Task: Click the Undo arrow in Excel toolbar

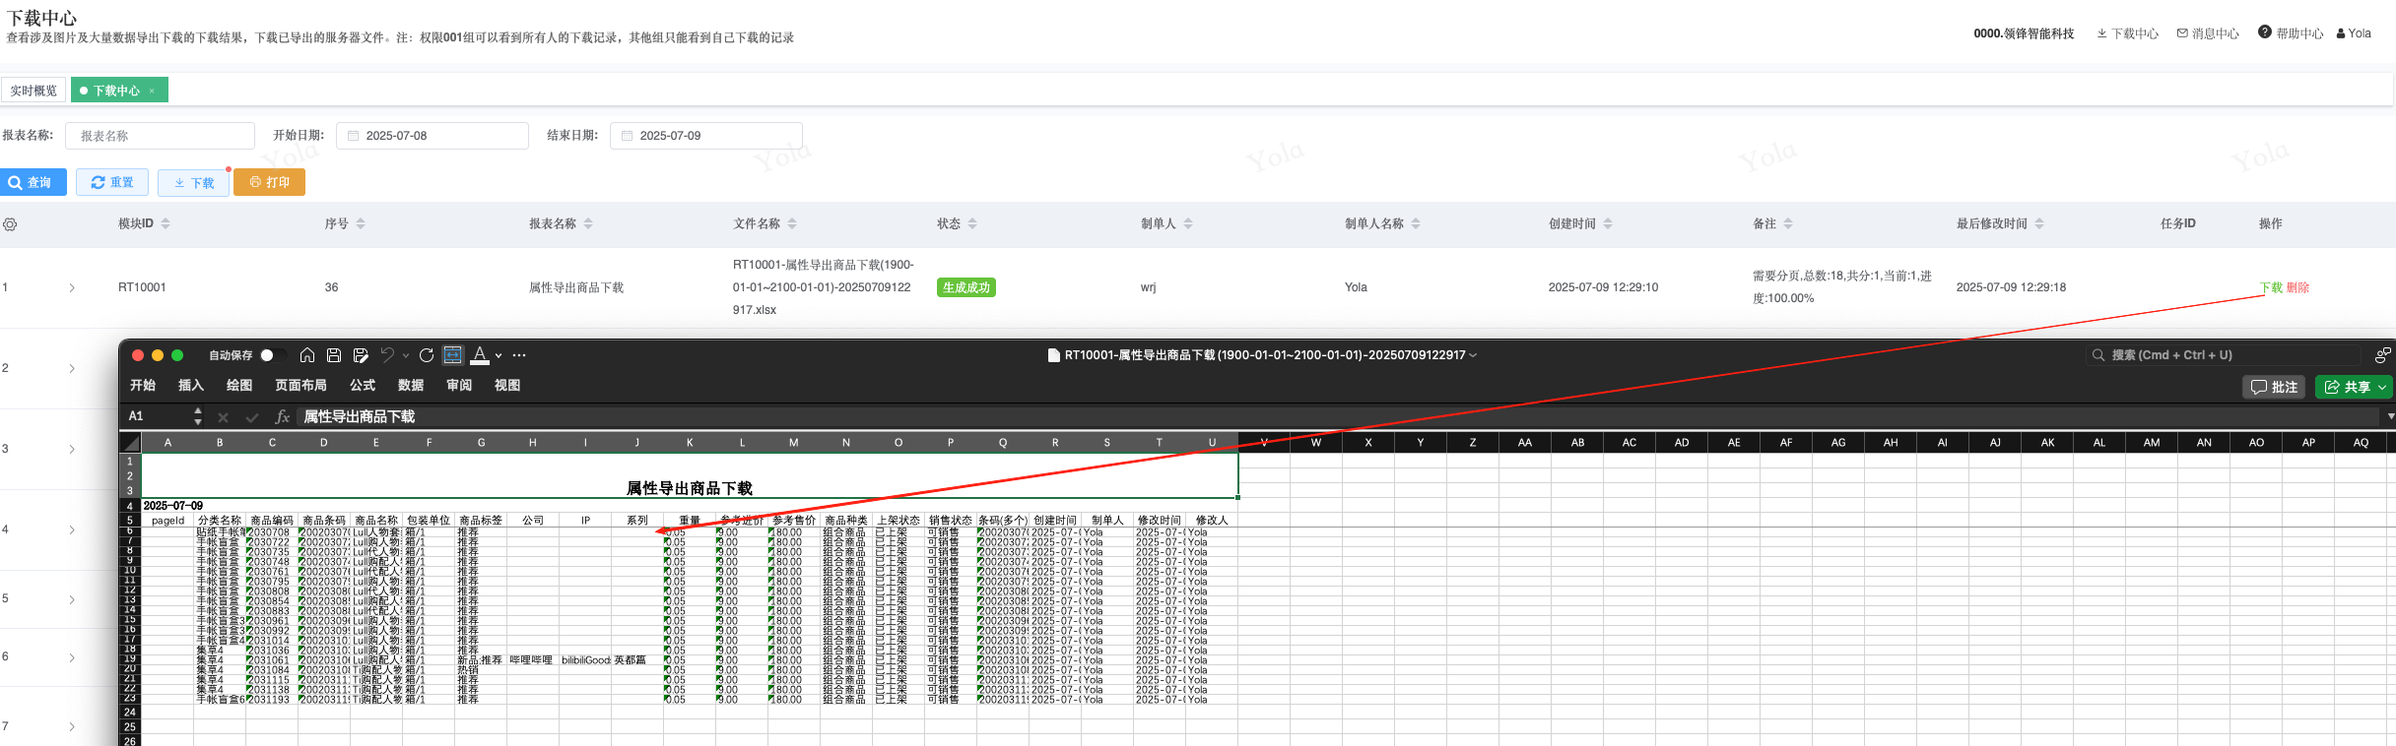Action: pyautogui.click(x=387, y=355)
